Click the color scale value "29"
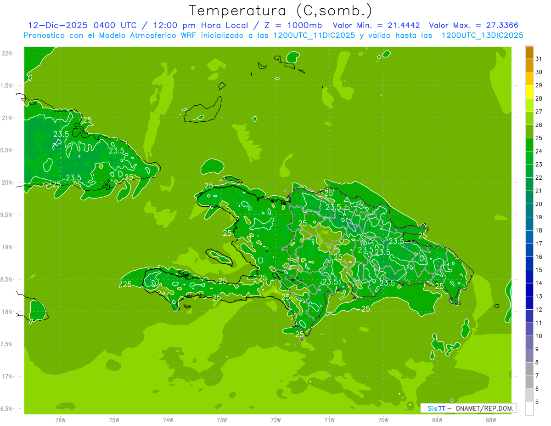551x426 pixels. click(539, 85)
